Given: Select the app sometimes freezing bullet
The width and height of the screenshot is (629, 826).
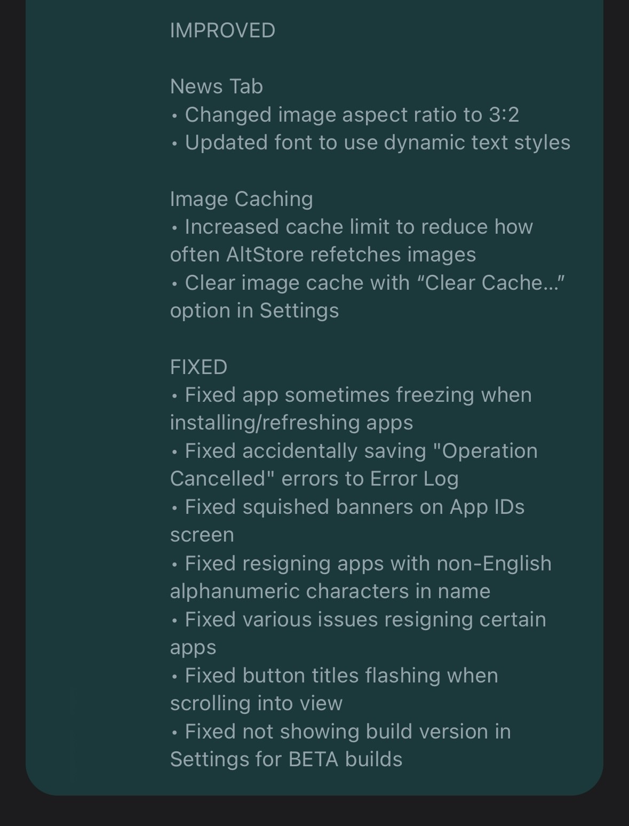Looking at the screenshot, I should coord(352,395).
